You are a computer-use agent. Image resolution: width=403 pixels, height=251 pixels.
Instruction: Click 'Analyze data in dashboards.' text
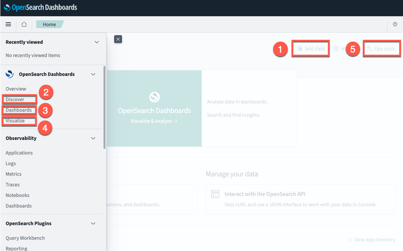pyautogui.click(x=237, y=102)
